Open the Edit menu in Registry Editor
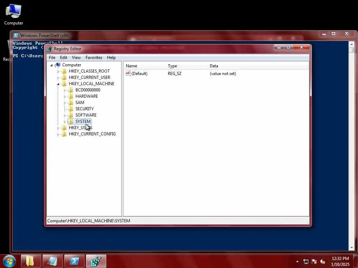 tap(64, 58)
